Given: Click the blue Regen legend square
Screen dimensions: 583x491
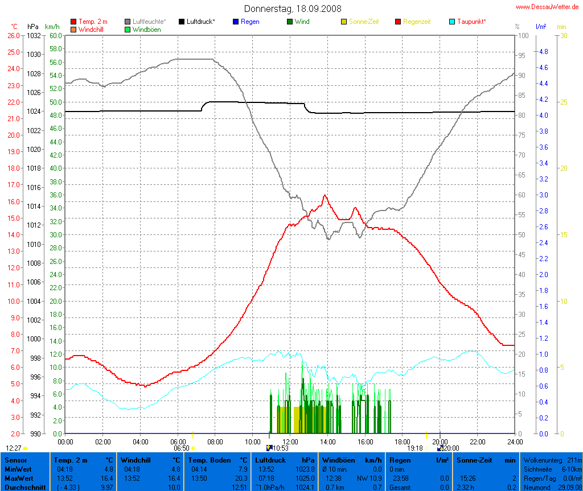Looking at the screenshot, I should (x=236, y=22).
